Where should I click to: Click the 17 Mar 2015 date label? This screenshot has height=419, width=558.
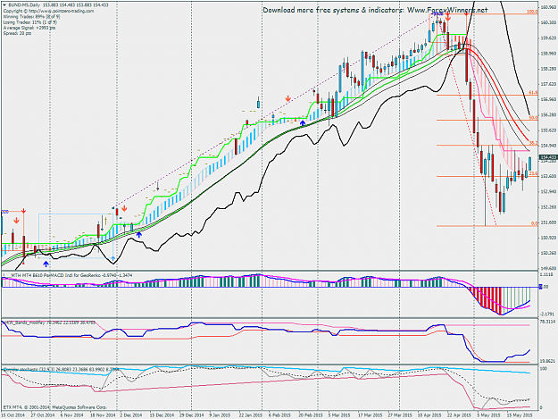click(370, 415)
